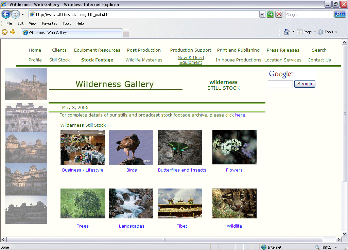This screenshot has height=250, width=348.
Task: Open the Wildlife Mysteries link
Action: click(x=144, y=60)
